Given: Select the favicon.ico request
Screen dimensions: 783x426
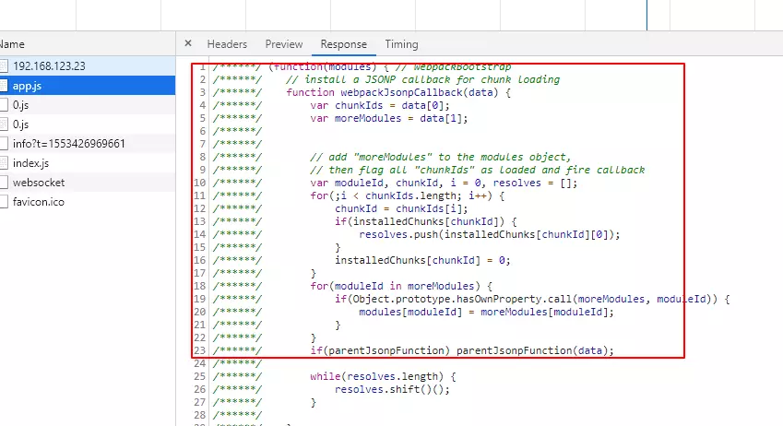Looking at the screenshot, I should point(88,202).
